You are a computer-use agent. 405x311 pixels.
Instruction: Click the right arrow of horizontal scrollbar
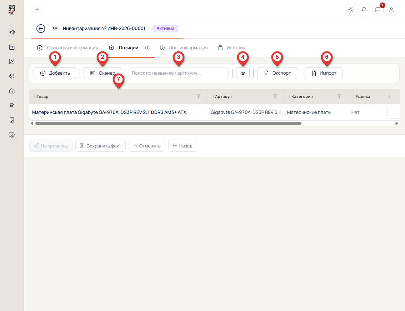[397, 124]
